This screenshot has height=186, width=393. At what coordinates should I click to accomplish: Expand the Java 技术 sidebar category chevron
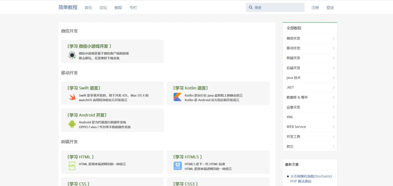click(x=333, y=78)
